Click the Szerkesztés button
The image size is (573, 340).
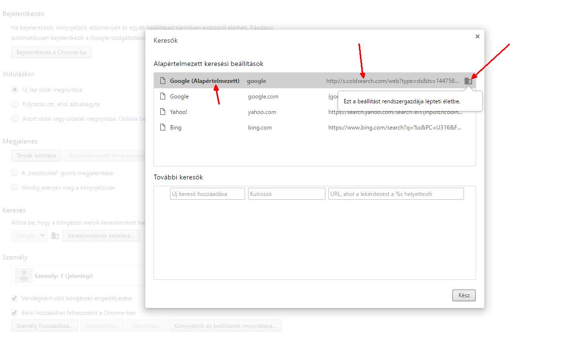click(102, 326)
